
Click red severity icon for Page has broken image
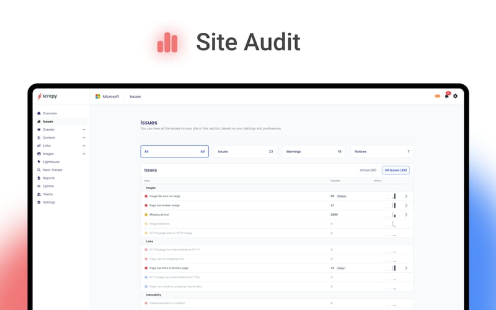click(146, 205)
